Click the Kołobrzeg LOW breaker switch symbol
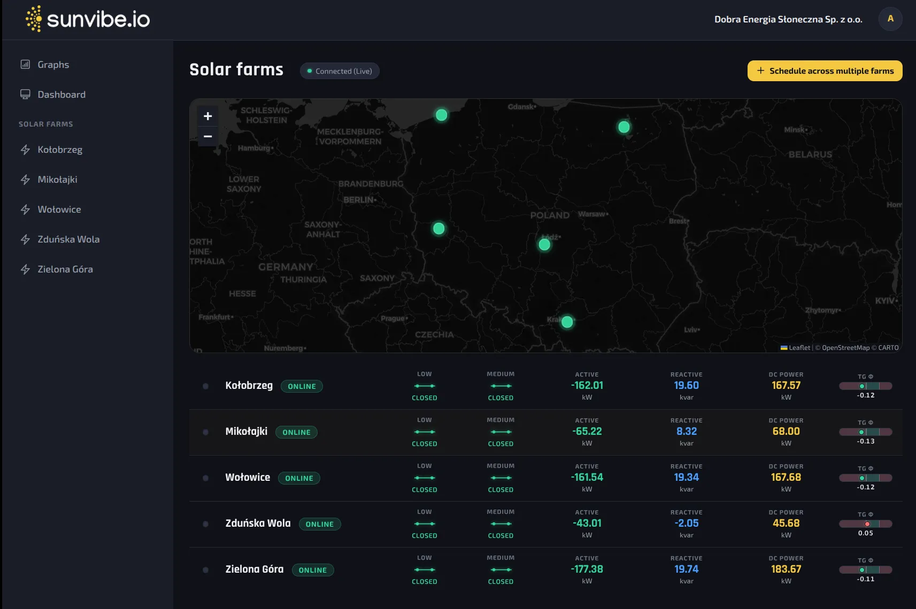The image size is (916, 609). (x=425, y=386)
